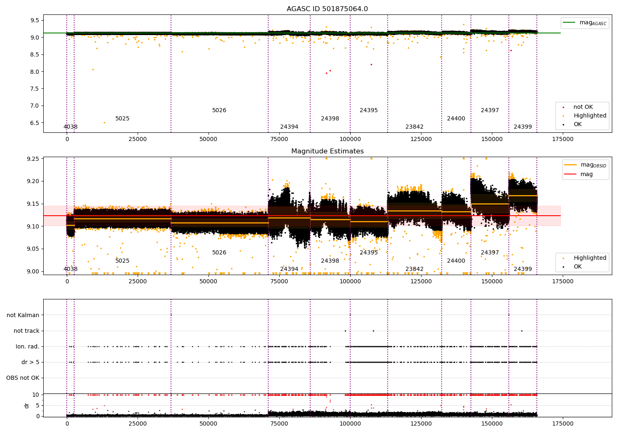Click obsid label 23842 in the top plot
This screenshot has height=433, width=618.
(414, 127)
